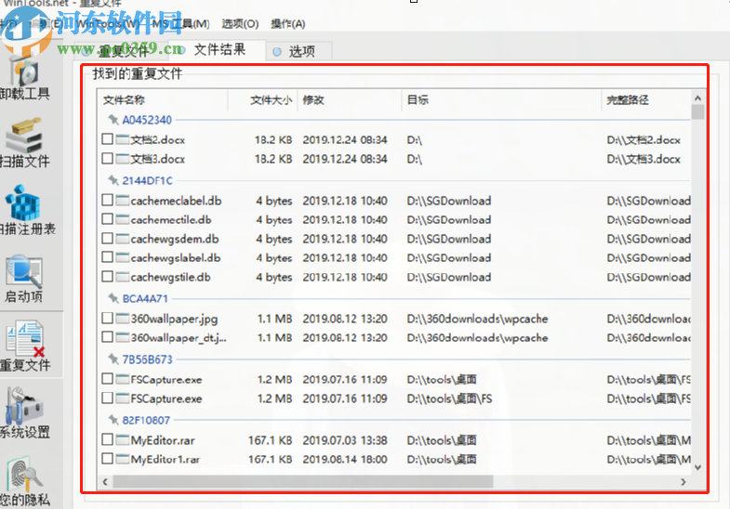Sort by 目标 column header
The height and width of the screenshot is (509, 730).
point(418,100)
